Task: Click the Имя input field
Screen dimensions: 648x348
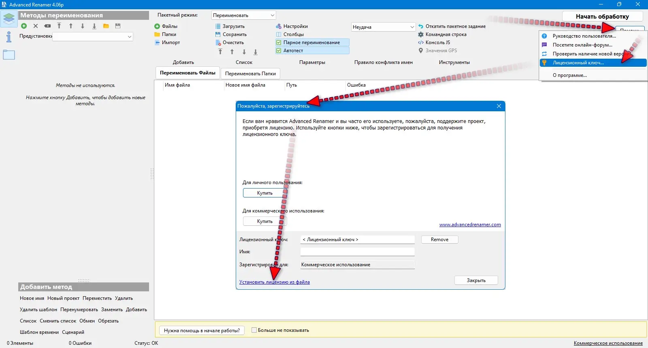Action: coord(358,252)
